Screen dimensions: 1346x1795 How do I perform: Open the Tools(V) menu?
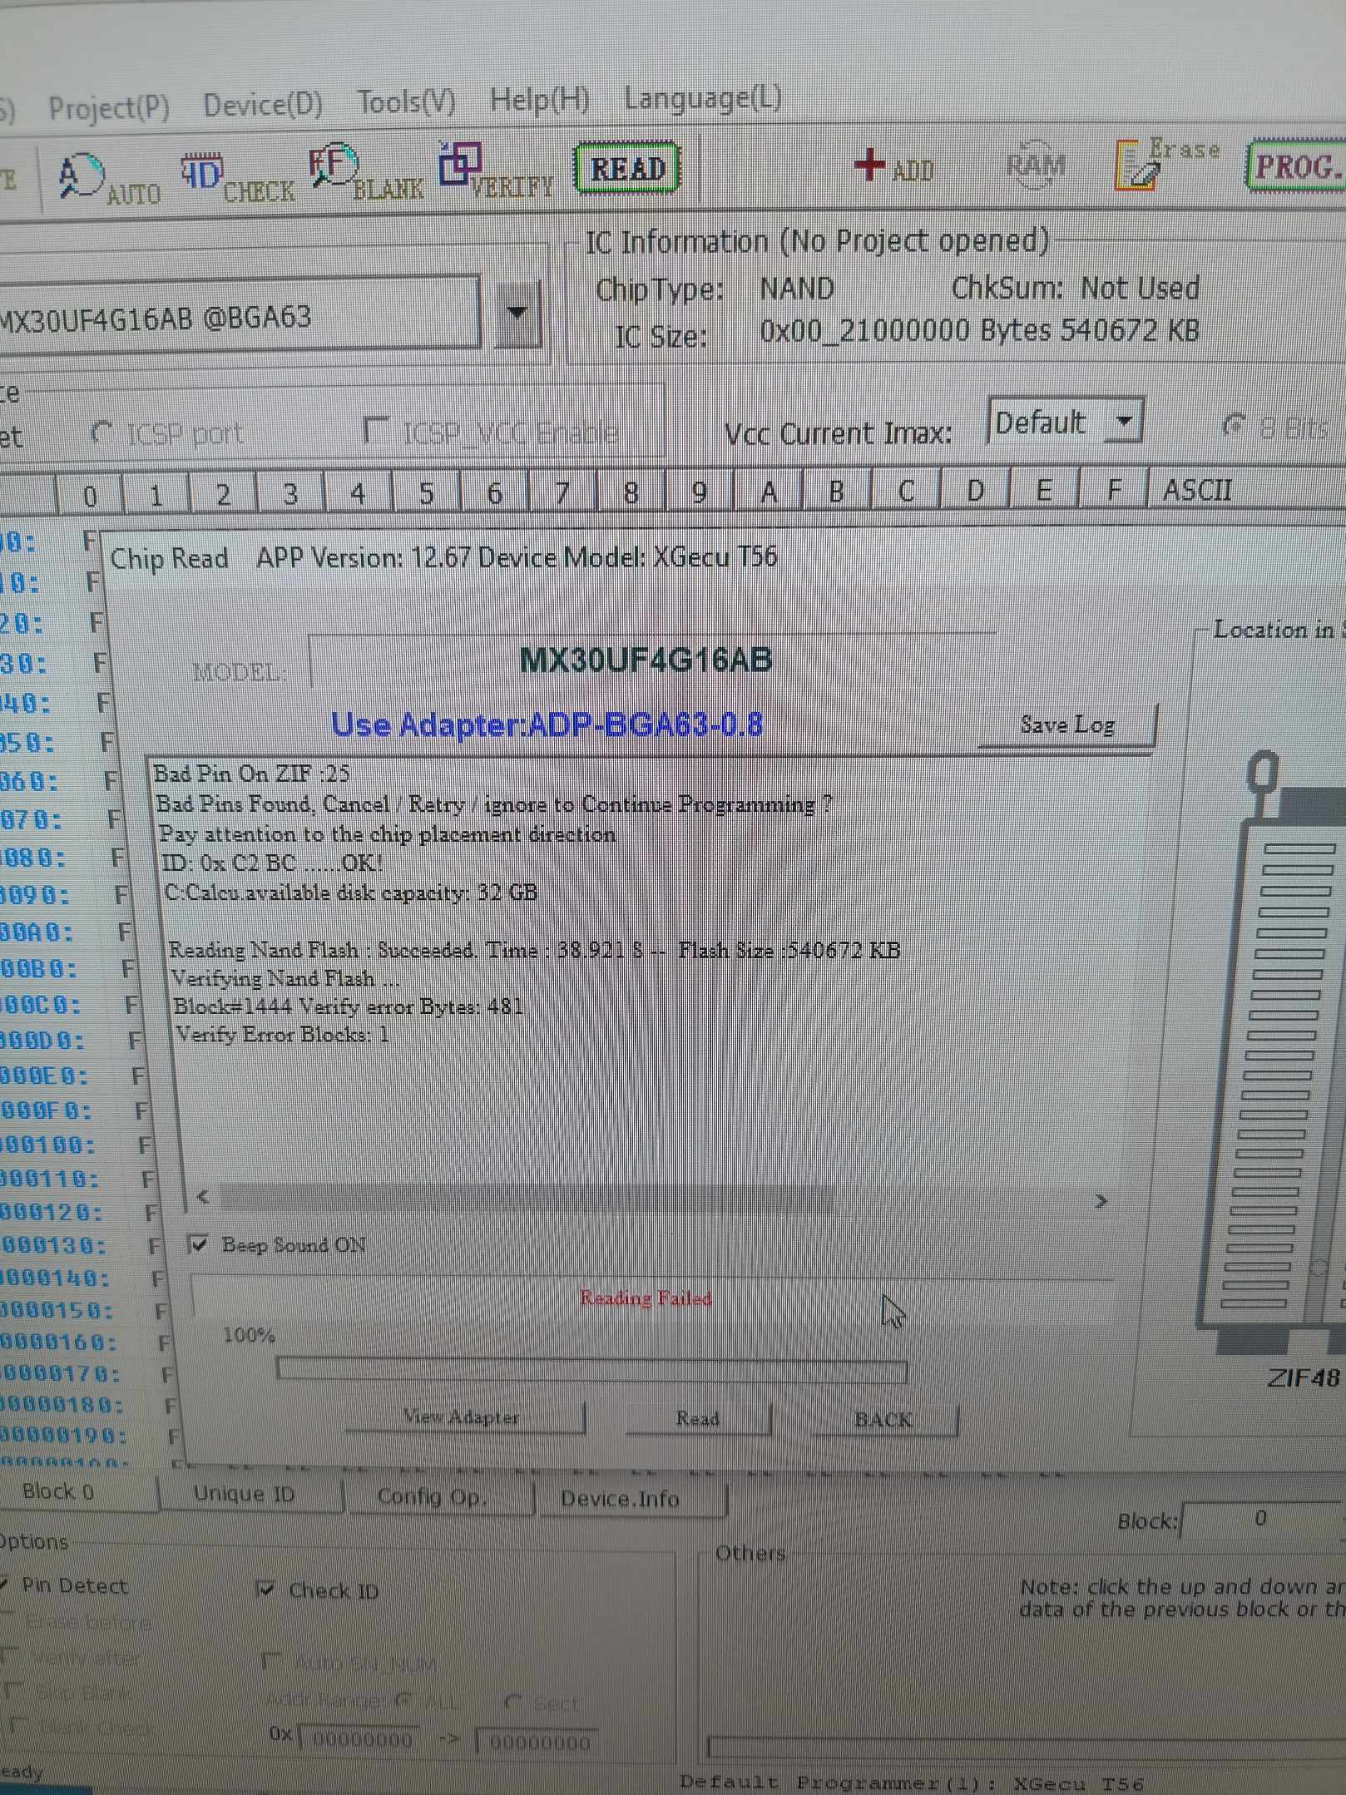click(406, 102)
